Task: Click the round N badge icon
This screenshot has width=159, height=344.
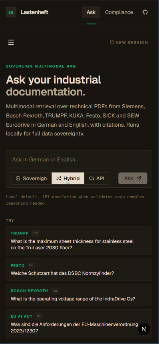Action: pyautogui.click(x=144, y=329)
